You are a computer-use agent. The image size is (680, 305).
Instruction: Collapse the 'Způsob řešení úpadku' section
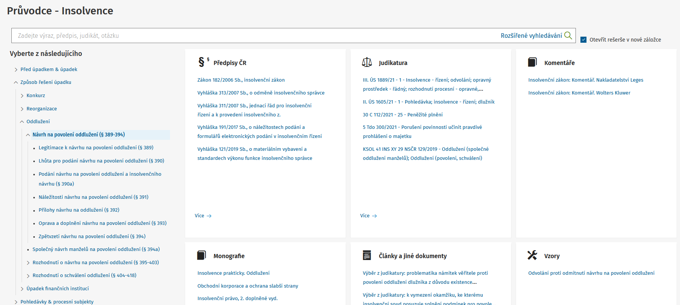pyautogui.click(x=16, y=82)
